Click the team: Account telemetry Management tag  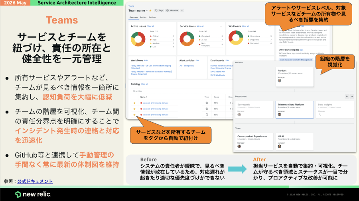[296, 60]
